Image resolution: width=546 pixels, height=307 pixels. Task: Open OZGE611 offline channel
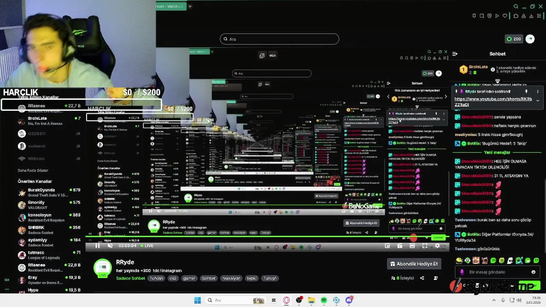pos(49,133)
